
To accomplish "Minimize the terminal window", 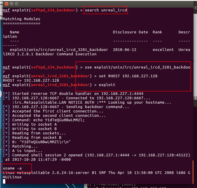I will 11,4.
